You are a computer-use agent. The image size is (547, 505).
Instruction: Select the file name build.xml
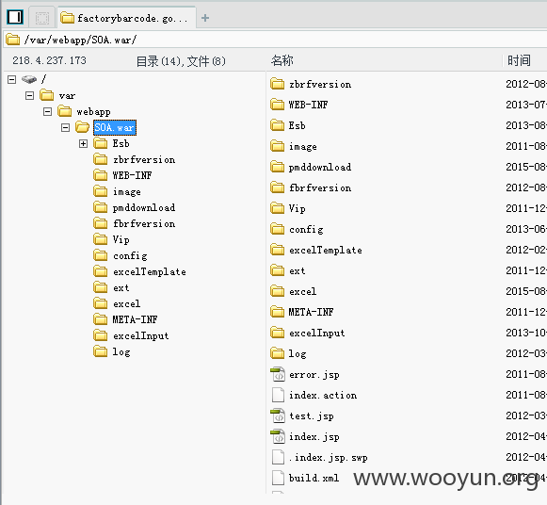pos(314,478)
